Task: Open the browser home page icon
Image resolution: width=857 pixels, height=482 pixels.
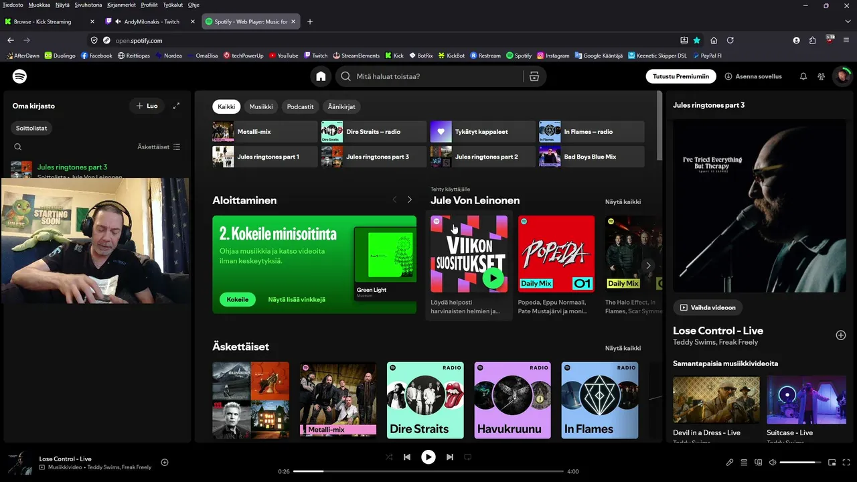Action: click(x=714, y=40)
